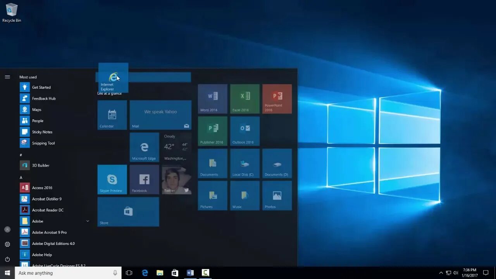
Task: Open the Store tile
Action: tap(128, 212)
